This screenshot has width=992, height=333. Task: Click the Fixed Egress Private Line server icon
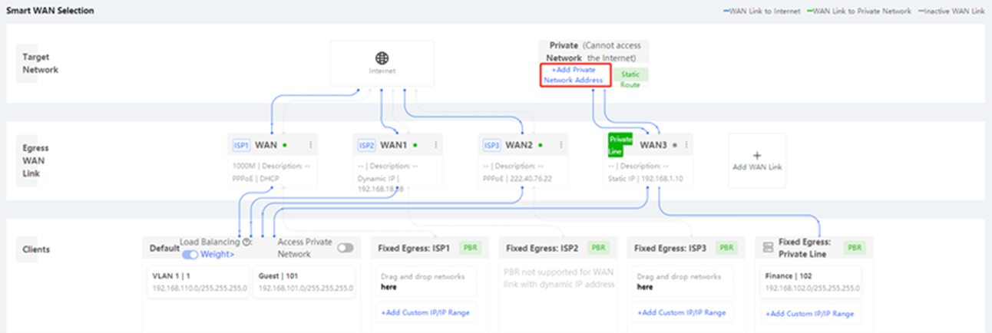767,247
